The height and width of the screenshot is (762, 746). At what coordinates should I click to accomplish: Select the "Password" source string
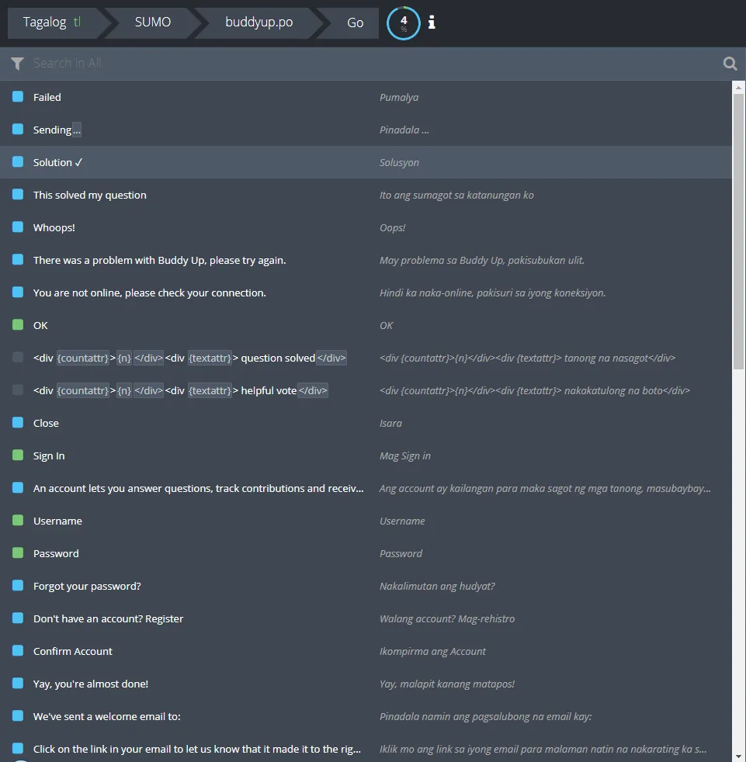tap(56, 553)
